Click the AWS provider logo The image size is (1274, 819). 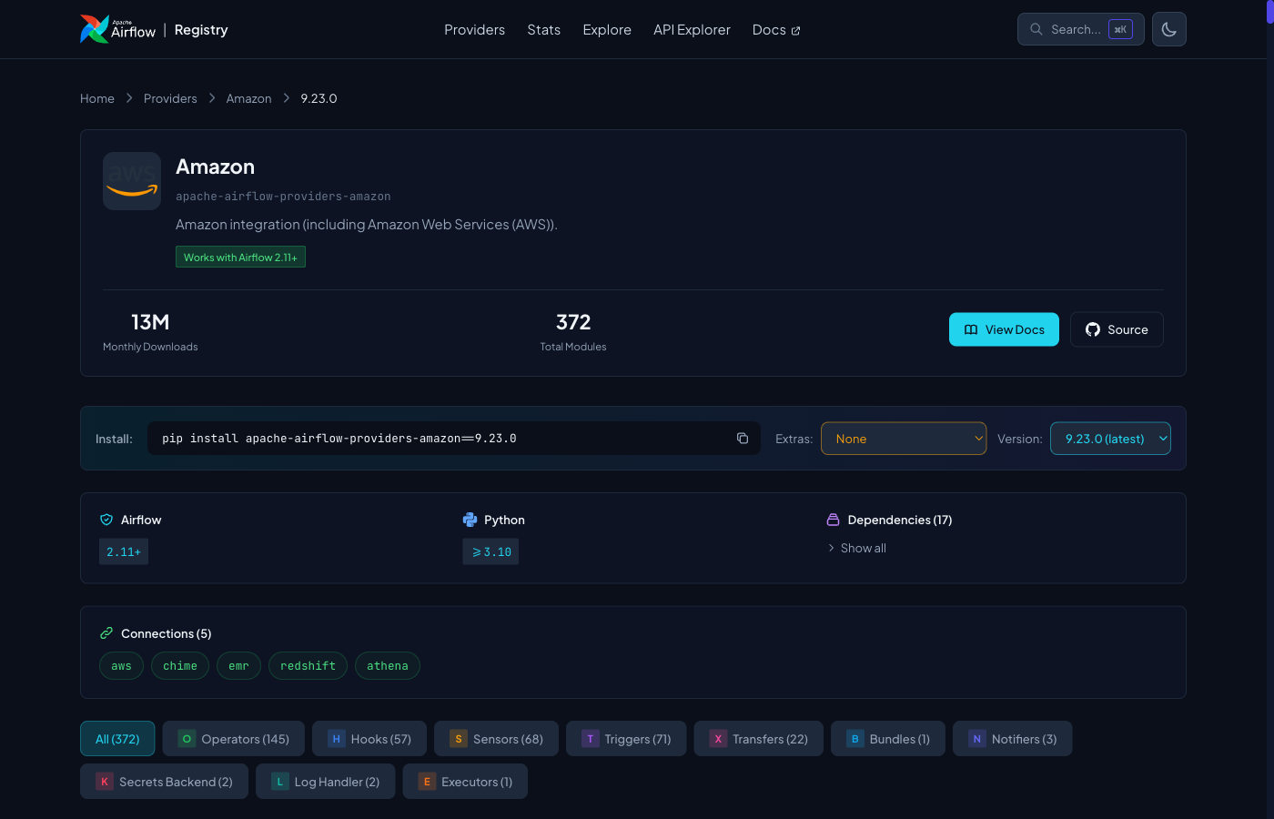131,180
